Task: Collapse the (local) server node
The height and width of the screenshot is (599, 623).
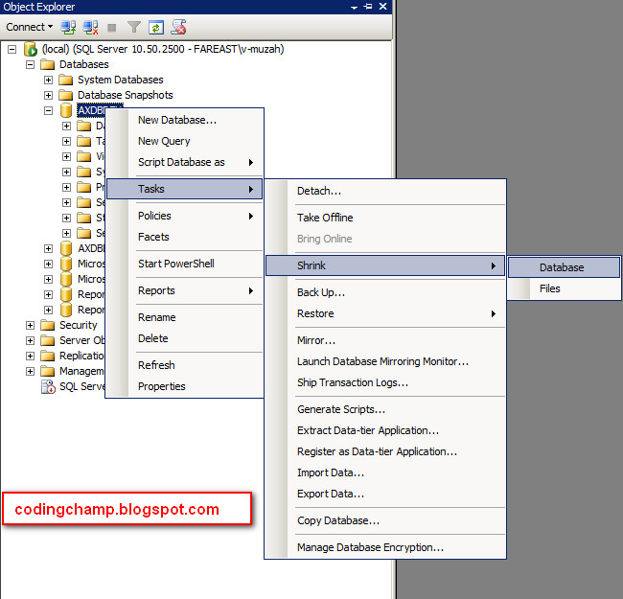Action: [x=12, y=50]
